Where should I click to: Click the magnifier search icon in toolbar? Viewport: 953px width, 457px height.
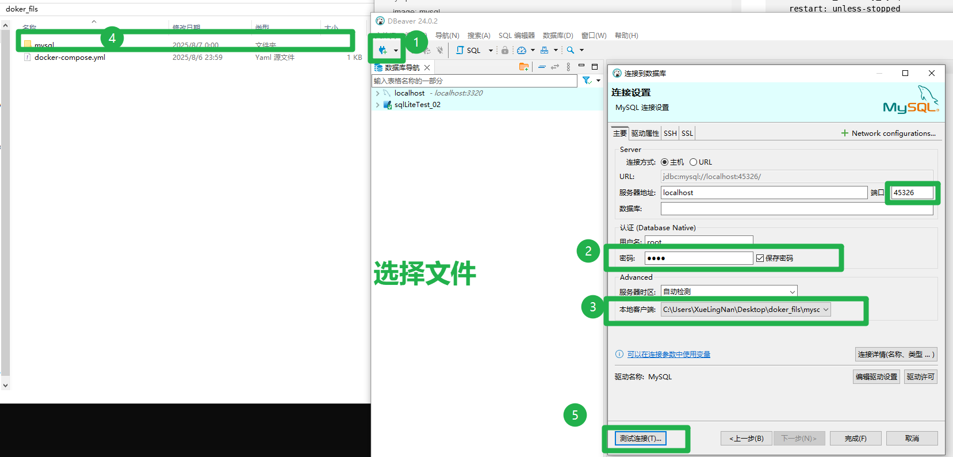(571, 50)
